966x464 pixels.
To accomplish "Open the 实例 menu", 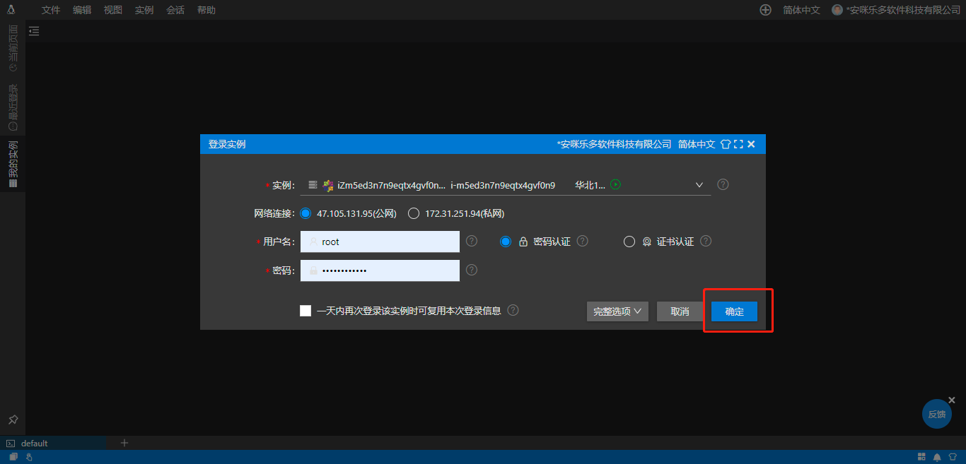I will coord(144,10).
